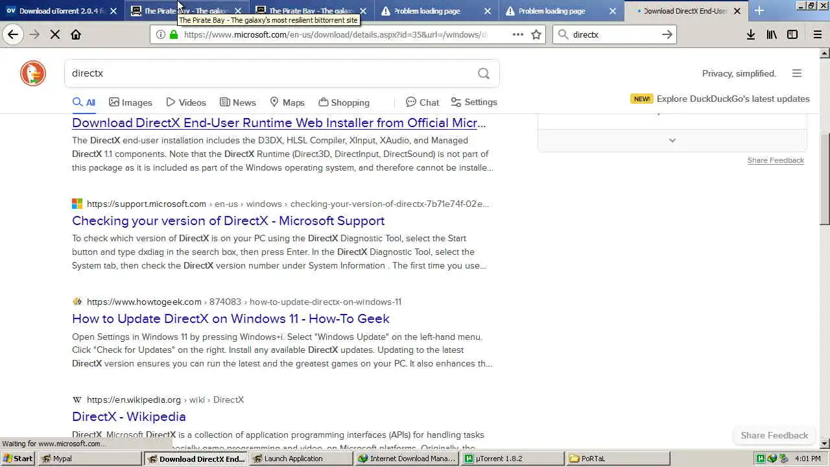Select the Maps search filter
Image resolution: width=830 pixels, height=467 pixels.
pyautogui.click(x=287, y=102)
